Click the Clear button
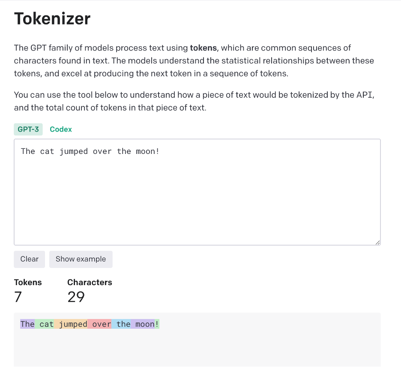This screenshot has height=367, width=401. 29,259
